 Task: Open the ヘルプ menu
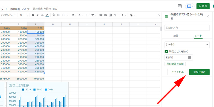click(26, 9)
